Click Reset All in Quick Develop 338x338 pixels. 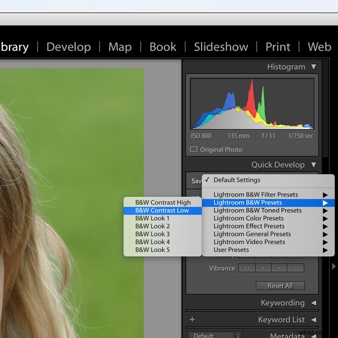coord(280,286)
